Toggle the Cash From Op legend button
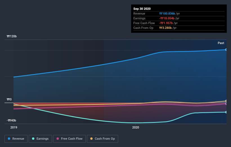Viewport: 231px width, 147px height. coord(102,139)
